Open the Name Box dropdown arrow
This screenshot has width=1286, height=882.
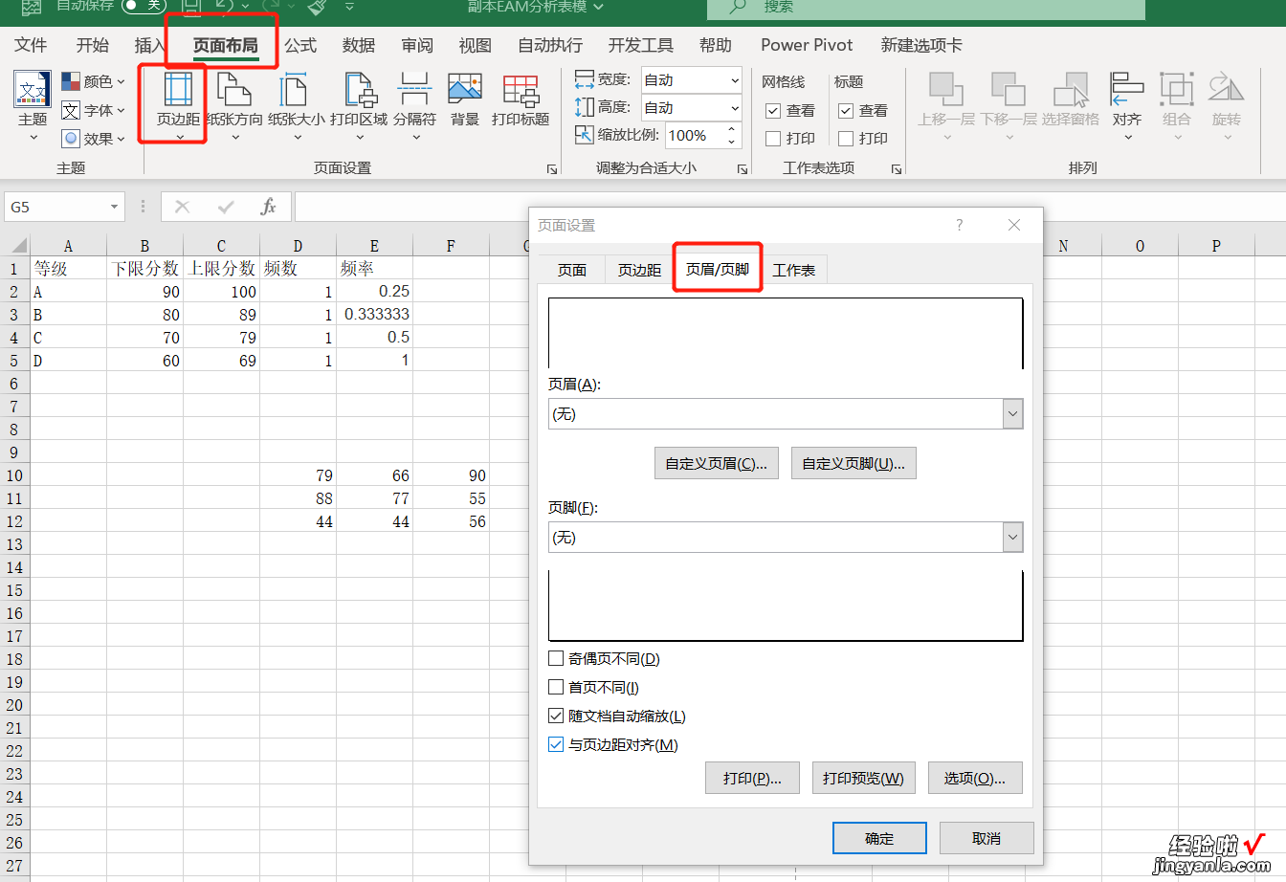[x=115, y=207]
